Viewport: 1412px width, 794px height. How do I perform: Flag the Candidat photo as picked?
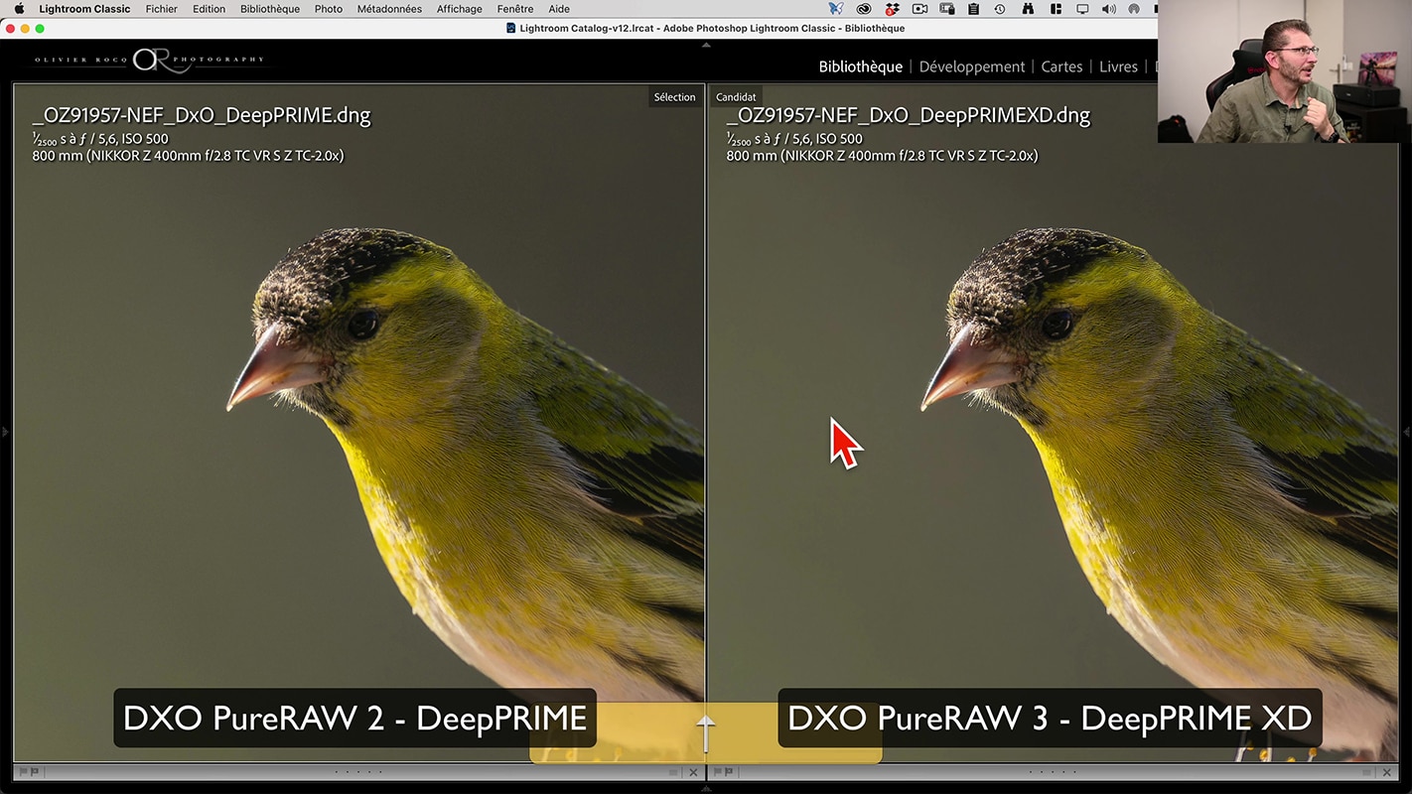click(718, 771)
